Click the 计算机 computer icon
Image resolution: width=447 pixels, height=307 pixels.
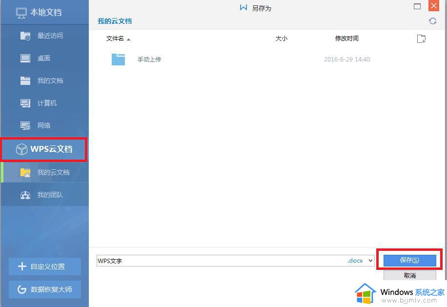coord(25,103)
